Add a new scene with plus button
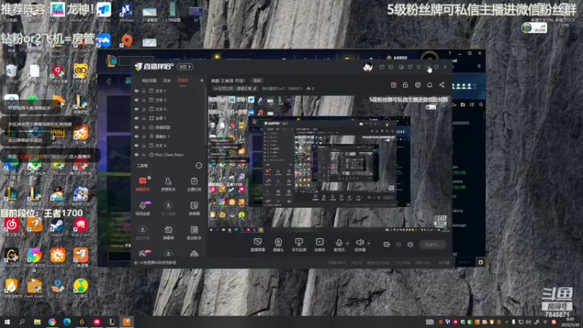The width and height of the screenshot is (583, 328). (x=202, y=80)
